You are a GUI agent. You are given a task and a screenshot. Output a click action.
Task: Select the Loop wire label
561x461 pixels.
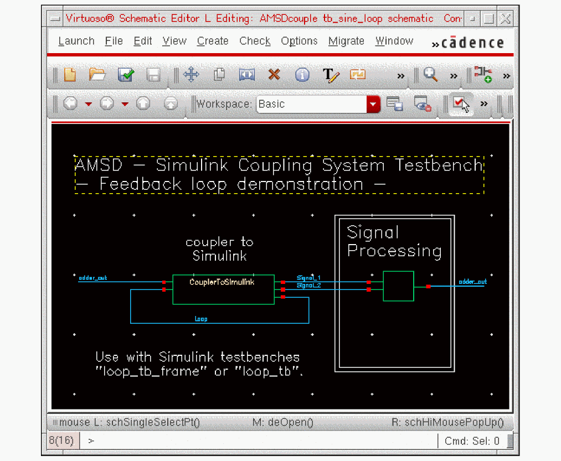[x=201, y=319]
